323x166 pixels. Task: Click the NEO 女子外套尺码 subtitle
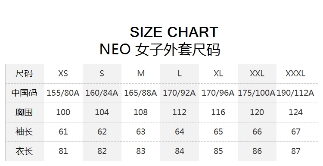tap(160, 50)
